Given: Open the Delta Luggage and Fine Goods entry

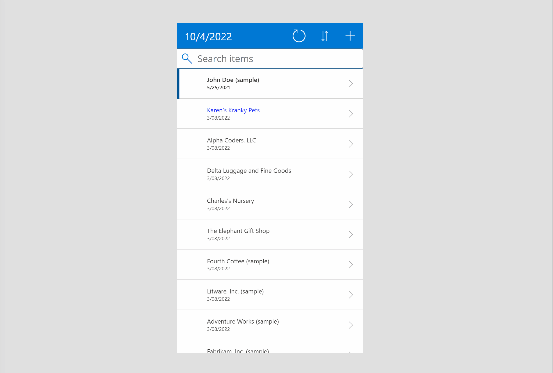Looking at the screenshot, I should tap(270, 174).
